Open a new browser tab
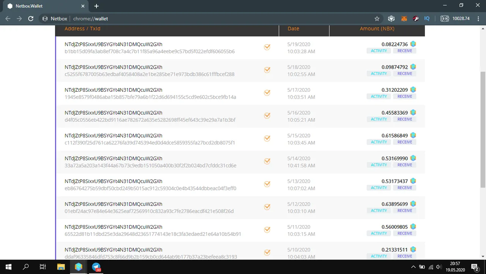 [96, 6]
